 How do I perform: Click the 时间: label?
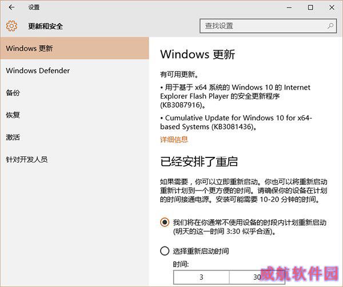click(181, 264)
